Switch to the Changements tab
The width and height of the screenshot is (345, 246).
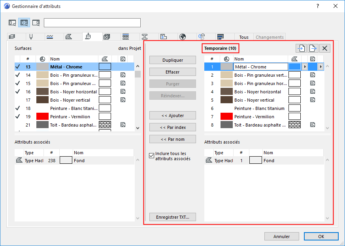click(x=270, y=37)
